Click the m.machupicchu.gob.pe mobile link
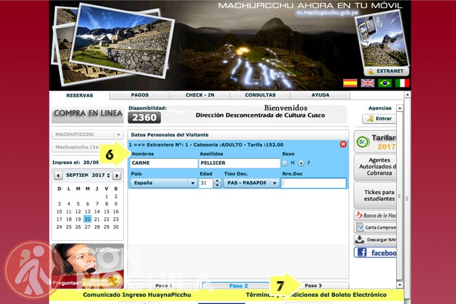 pos(327,12)
